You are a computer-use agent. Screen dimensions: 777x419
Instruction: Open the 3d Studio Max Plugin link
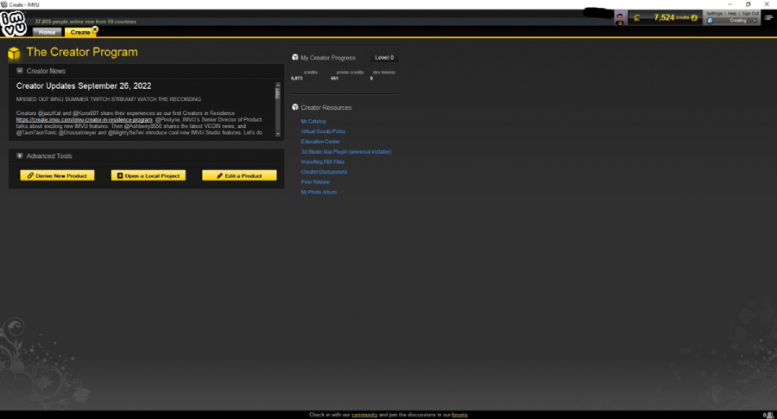point(346,152)
